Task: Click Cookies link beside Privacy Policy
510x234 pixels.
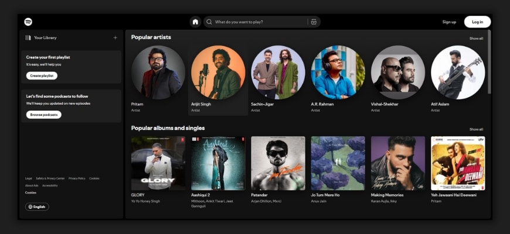Action: 94,178
